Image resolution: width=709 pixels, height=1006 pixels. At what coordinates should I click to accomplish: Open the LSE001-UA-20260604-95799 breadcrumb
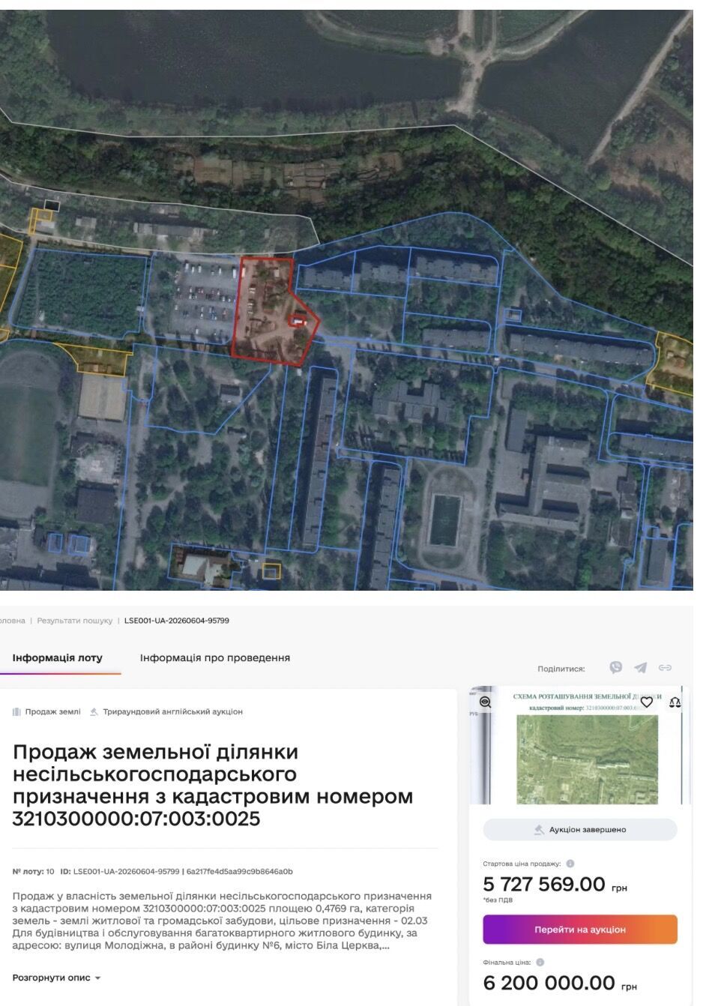point(177,621)
